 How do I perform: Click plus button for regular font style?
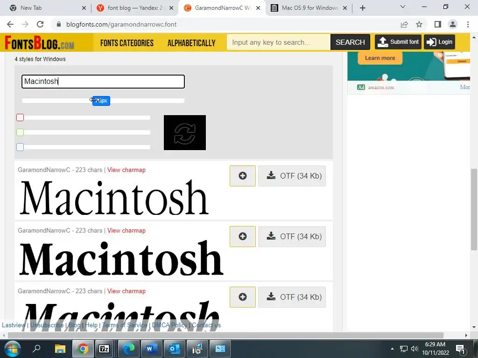pos(243,176)
